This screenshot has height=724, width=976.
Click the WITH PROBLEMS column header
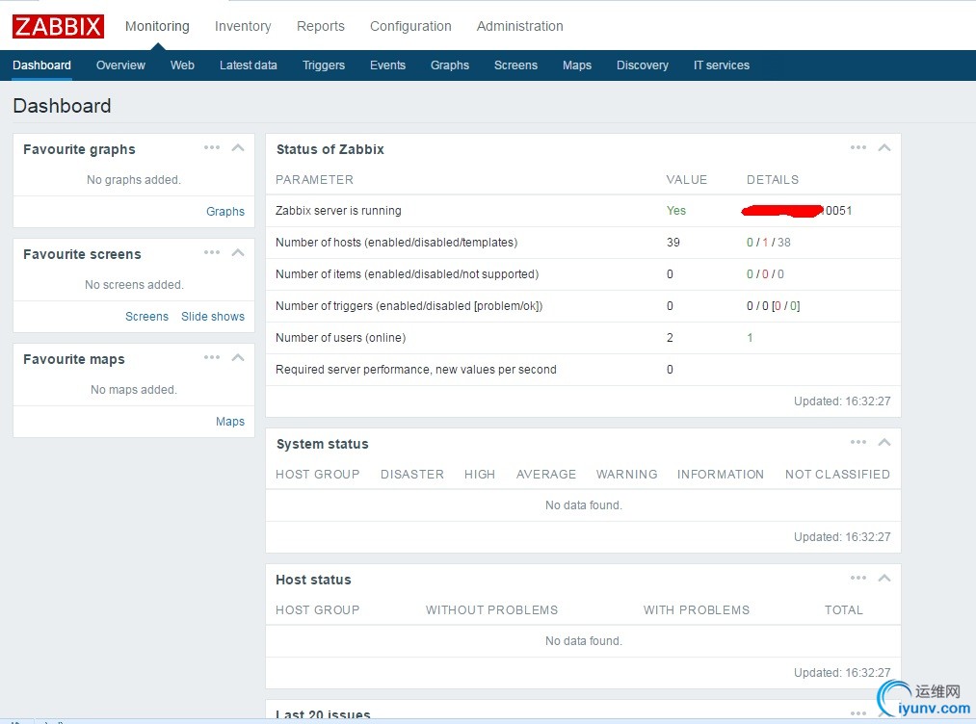point(697,610)
